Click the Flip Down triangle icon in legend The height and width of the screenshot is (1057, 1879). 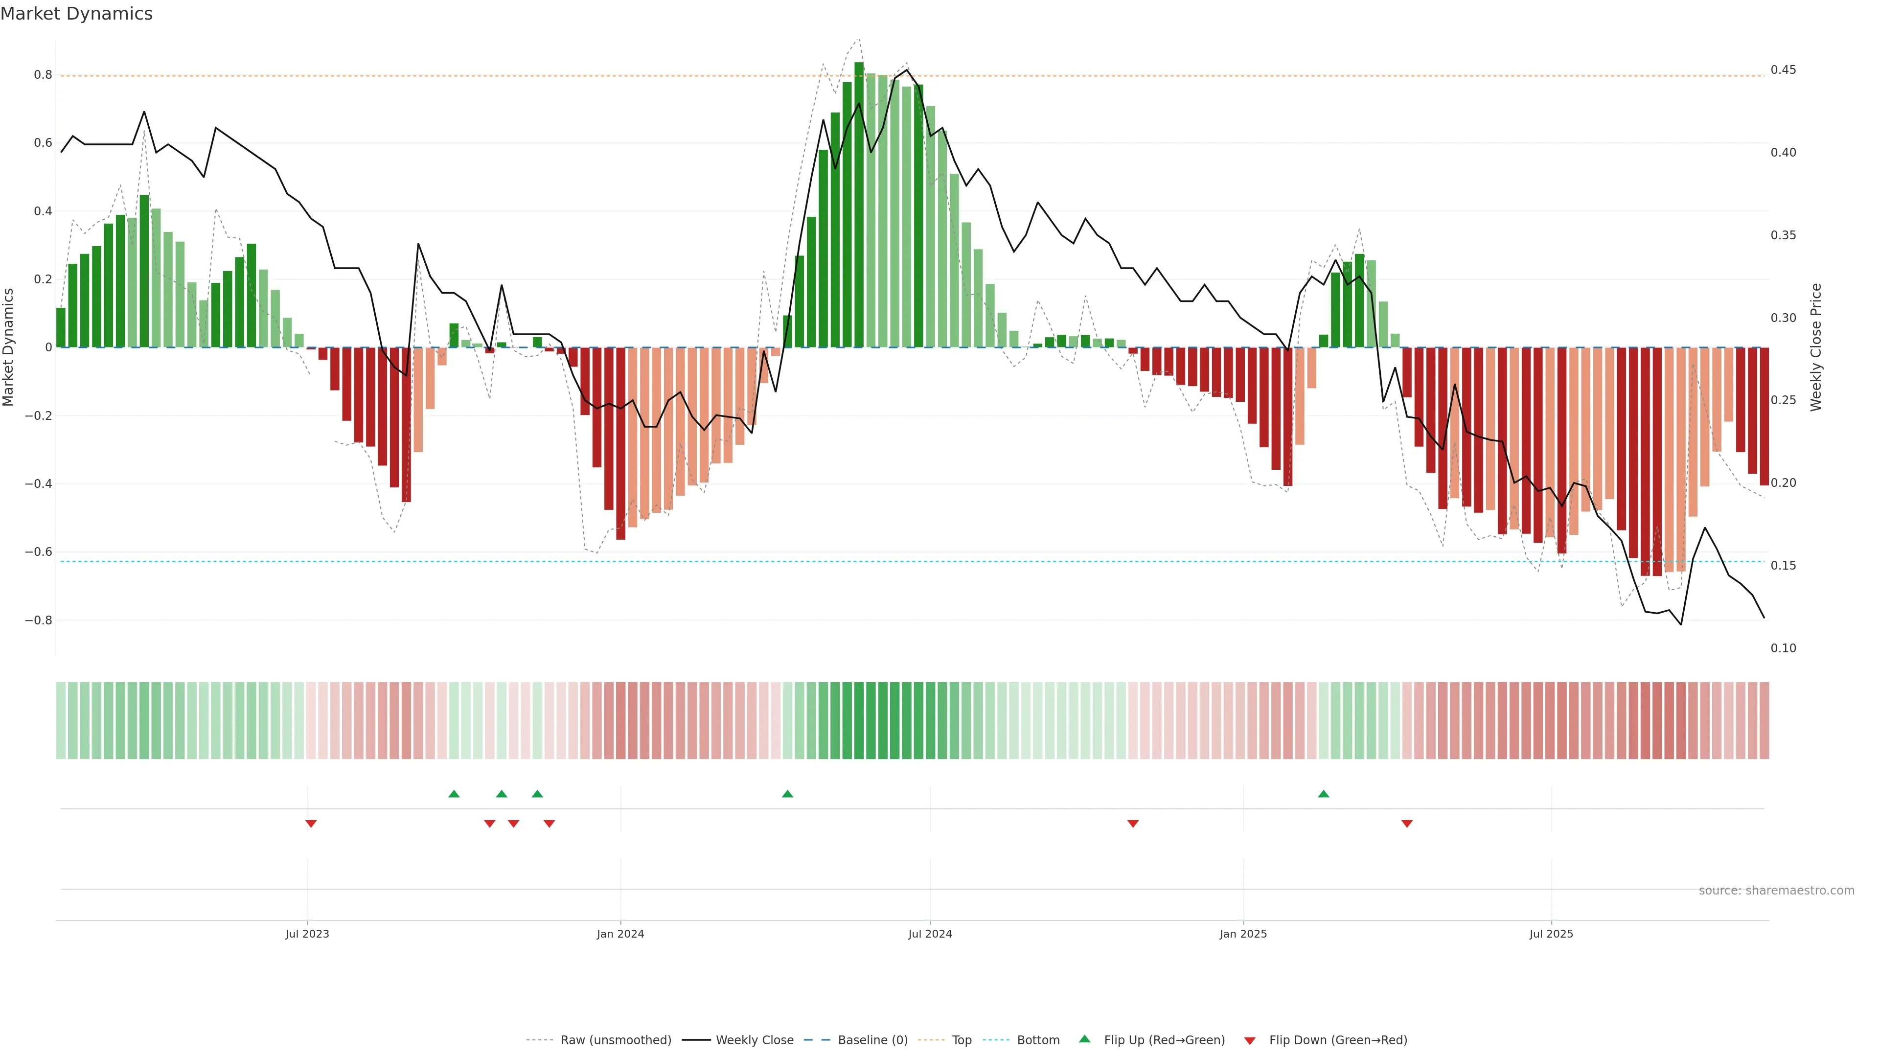[1250, 1040]
